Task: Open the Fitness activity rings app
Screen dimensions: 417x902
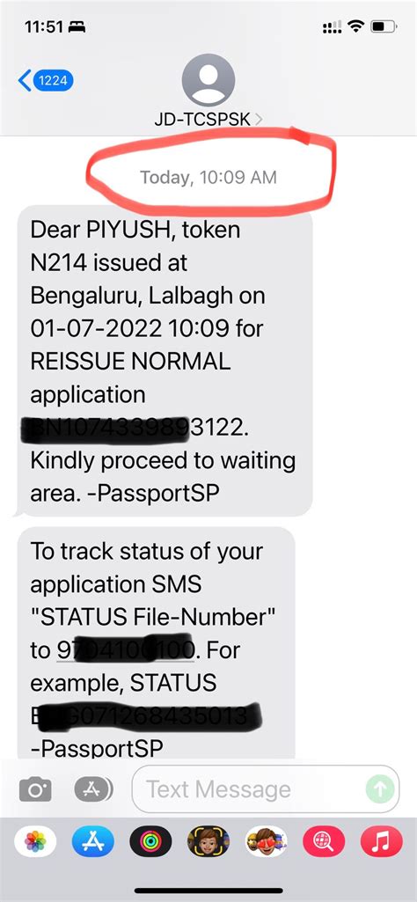Action: (x=150, y=841)
